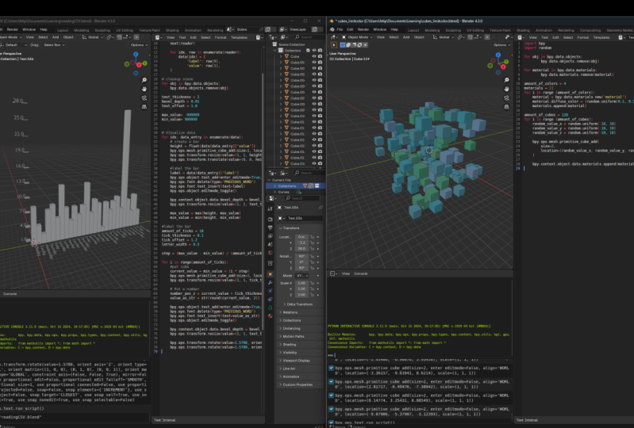Select the Curves row under Current File
The image size is (634, 428).
(x=295, y=192)
